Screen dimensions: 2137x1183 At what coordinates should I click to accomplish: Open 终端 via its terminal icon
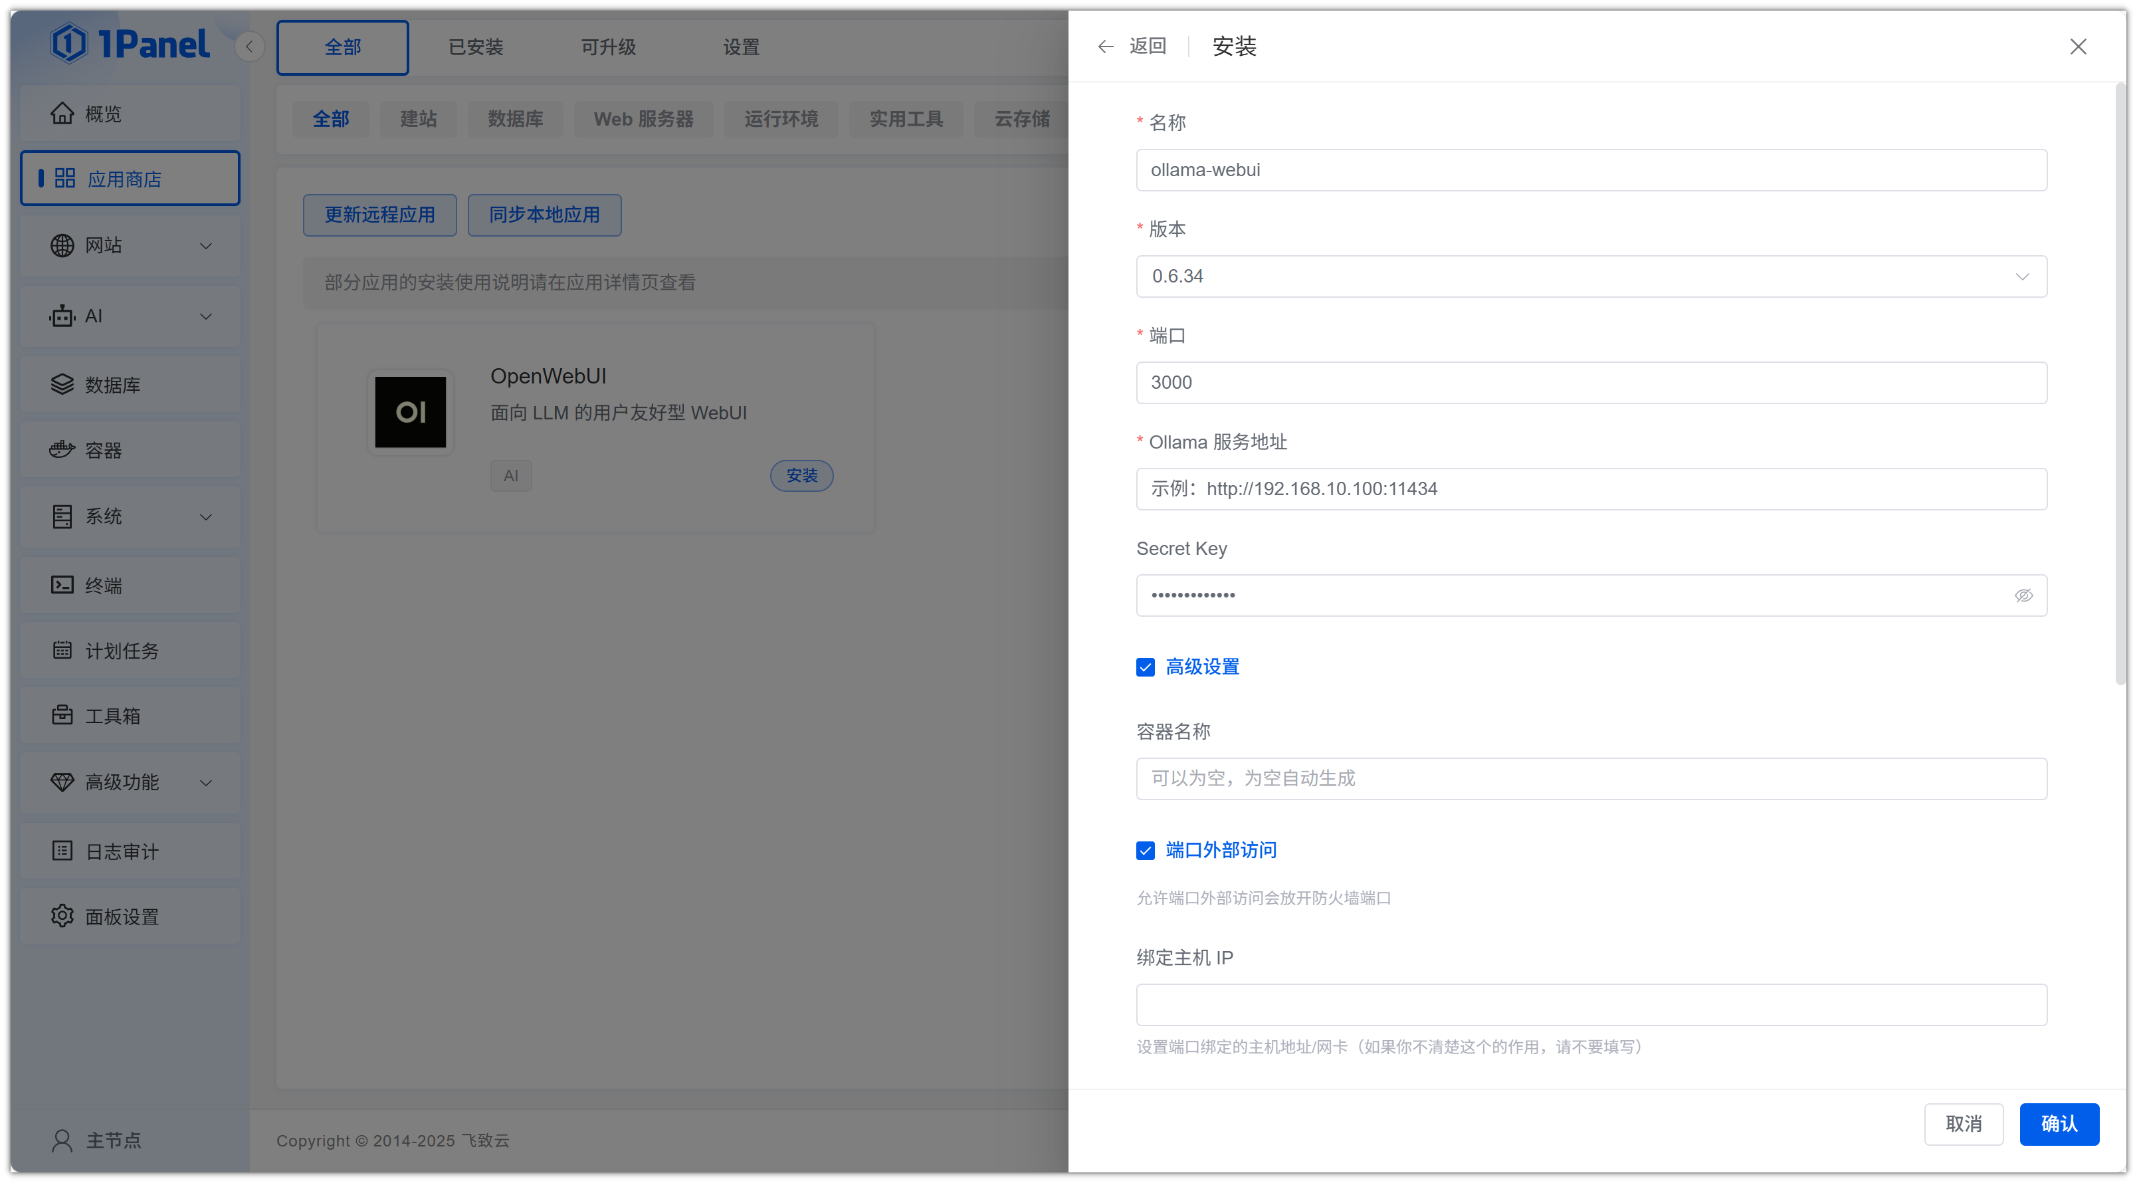coord(62,585)
